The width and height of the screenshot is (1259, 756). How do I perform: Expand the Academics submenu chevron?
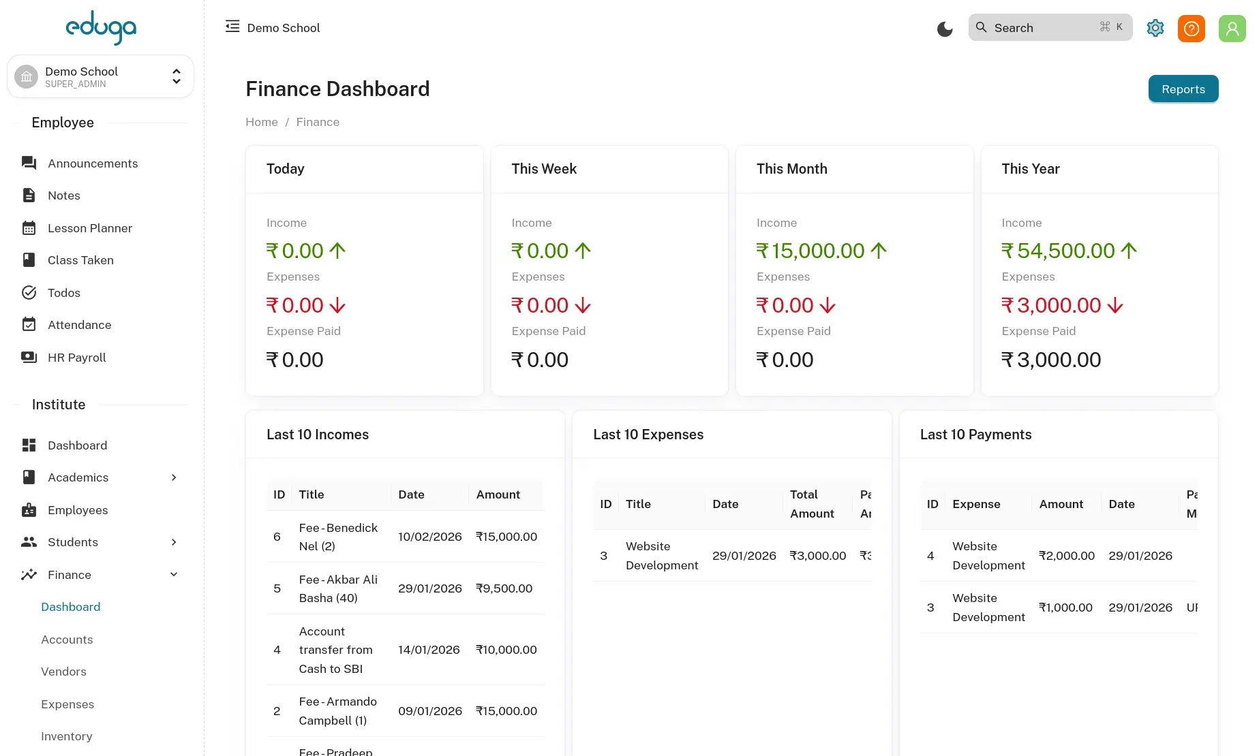point(174,477)
